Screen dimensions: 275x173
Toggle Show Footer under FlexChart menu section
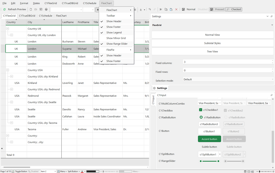click(x=116, y=27)
